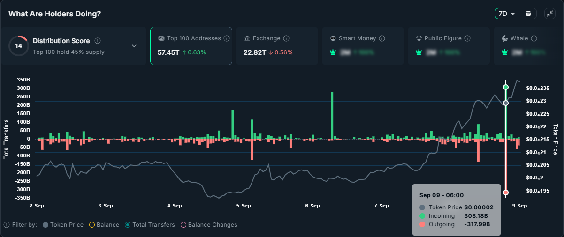Viewport: 564px width, 237px height.
Task: Click info icon next to Smart Money
Action: coord(382,38)
